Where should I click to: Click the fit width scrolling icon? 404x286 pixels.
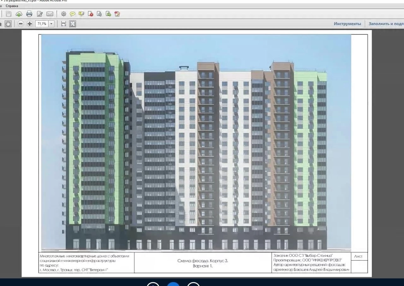click(63, 24)
